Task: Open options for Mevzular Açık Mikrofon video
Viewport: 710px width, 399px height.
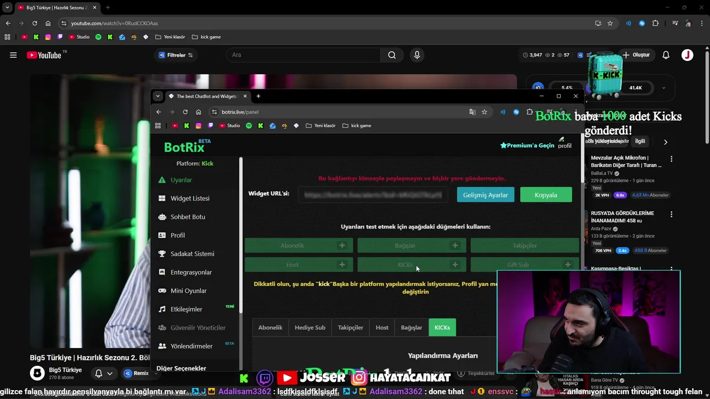Action: (x=671, y=158)
